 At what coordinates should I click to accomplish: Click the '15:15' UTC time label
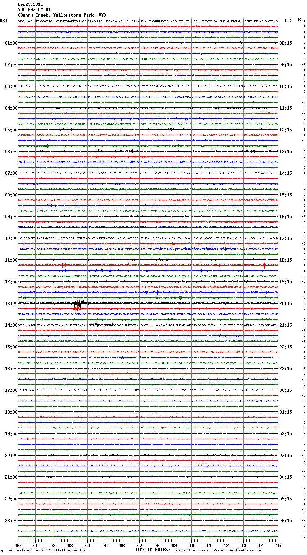[x=286, y=195]
